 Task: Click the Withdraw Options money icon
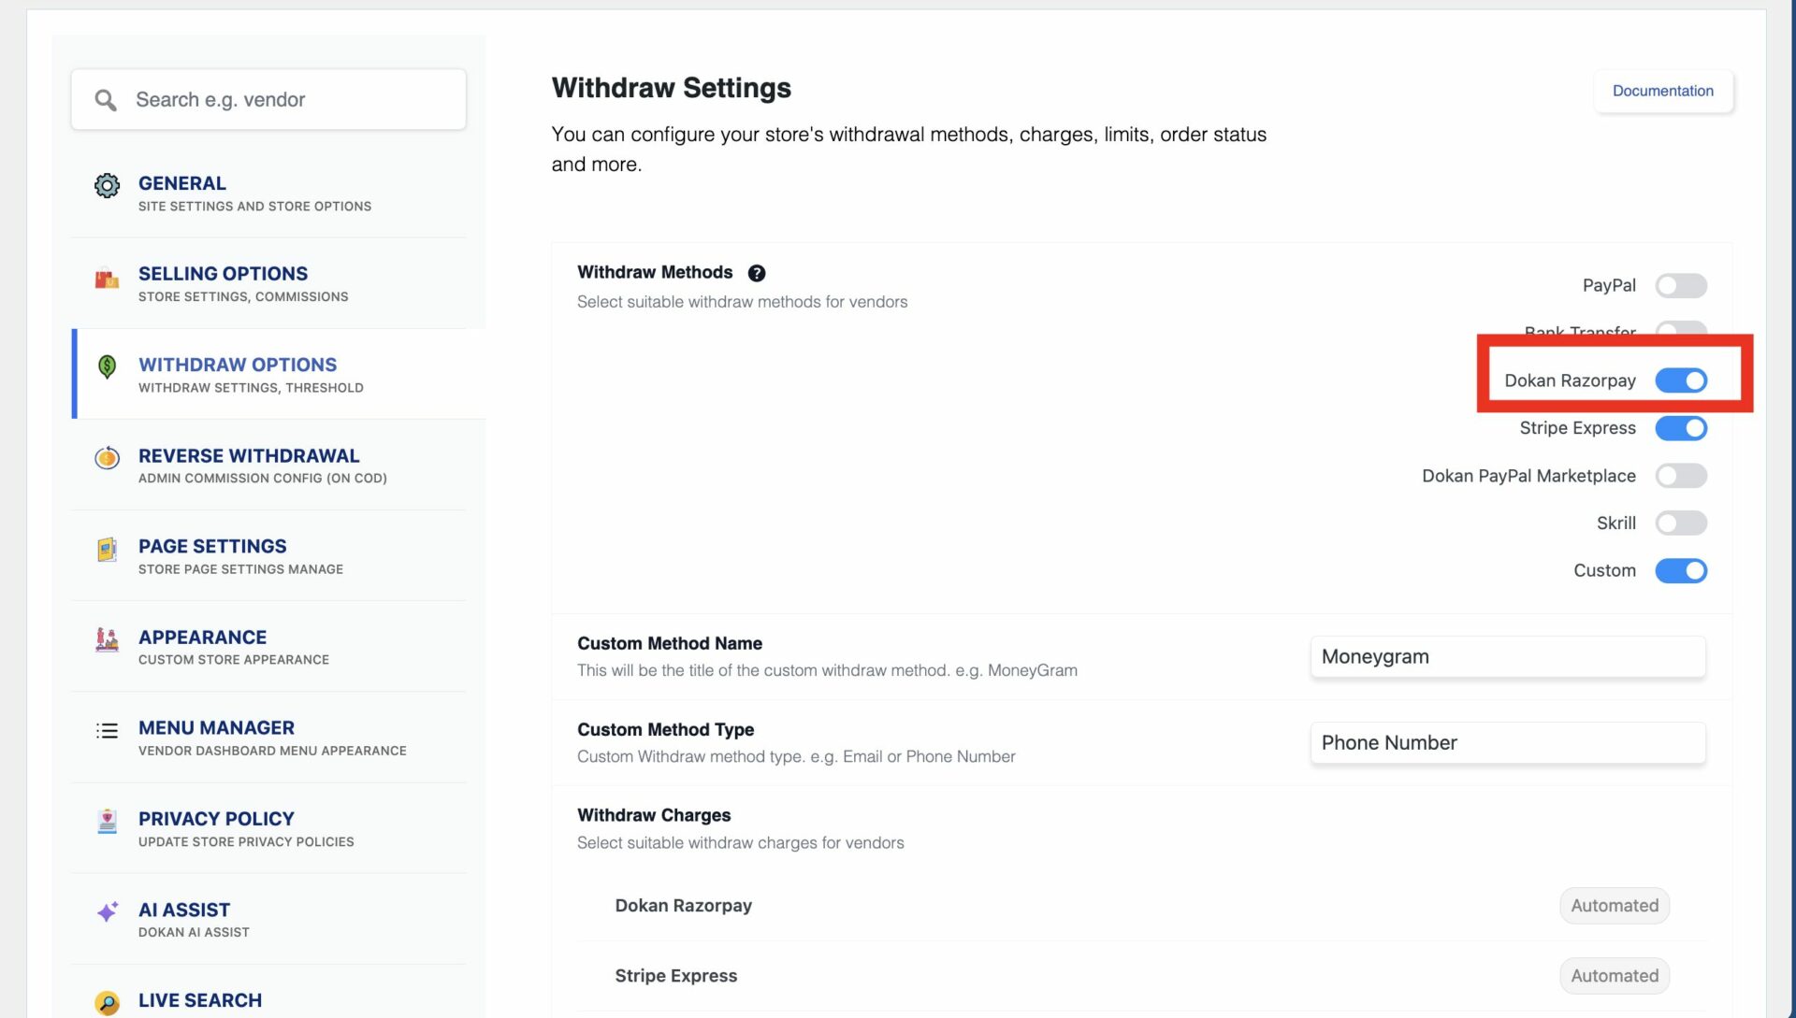(107, 366)
